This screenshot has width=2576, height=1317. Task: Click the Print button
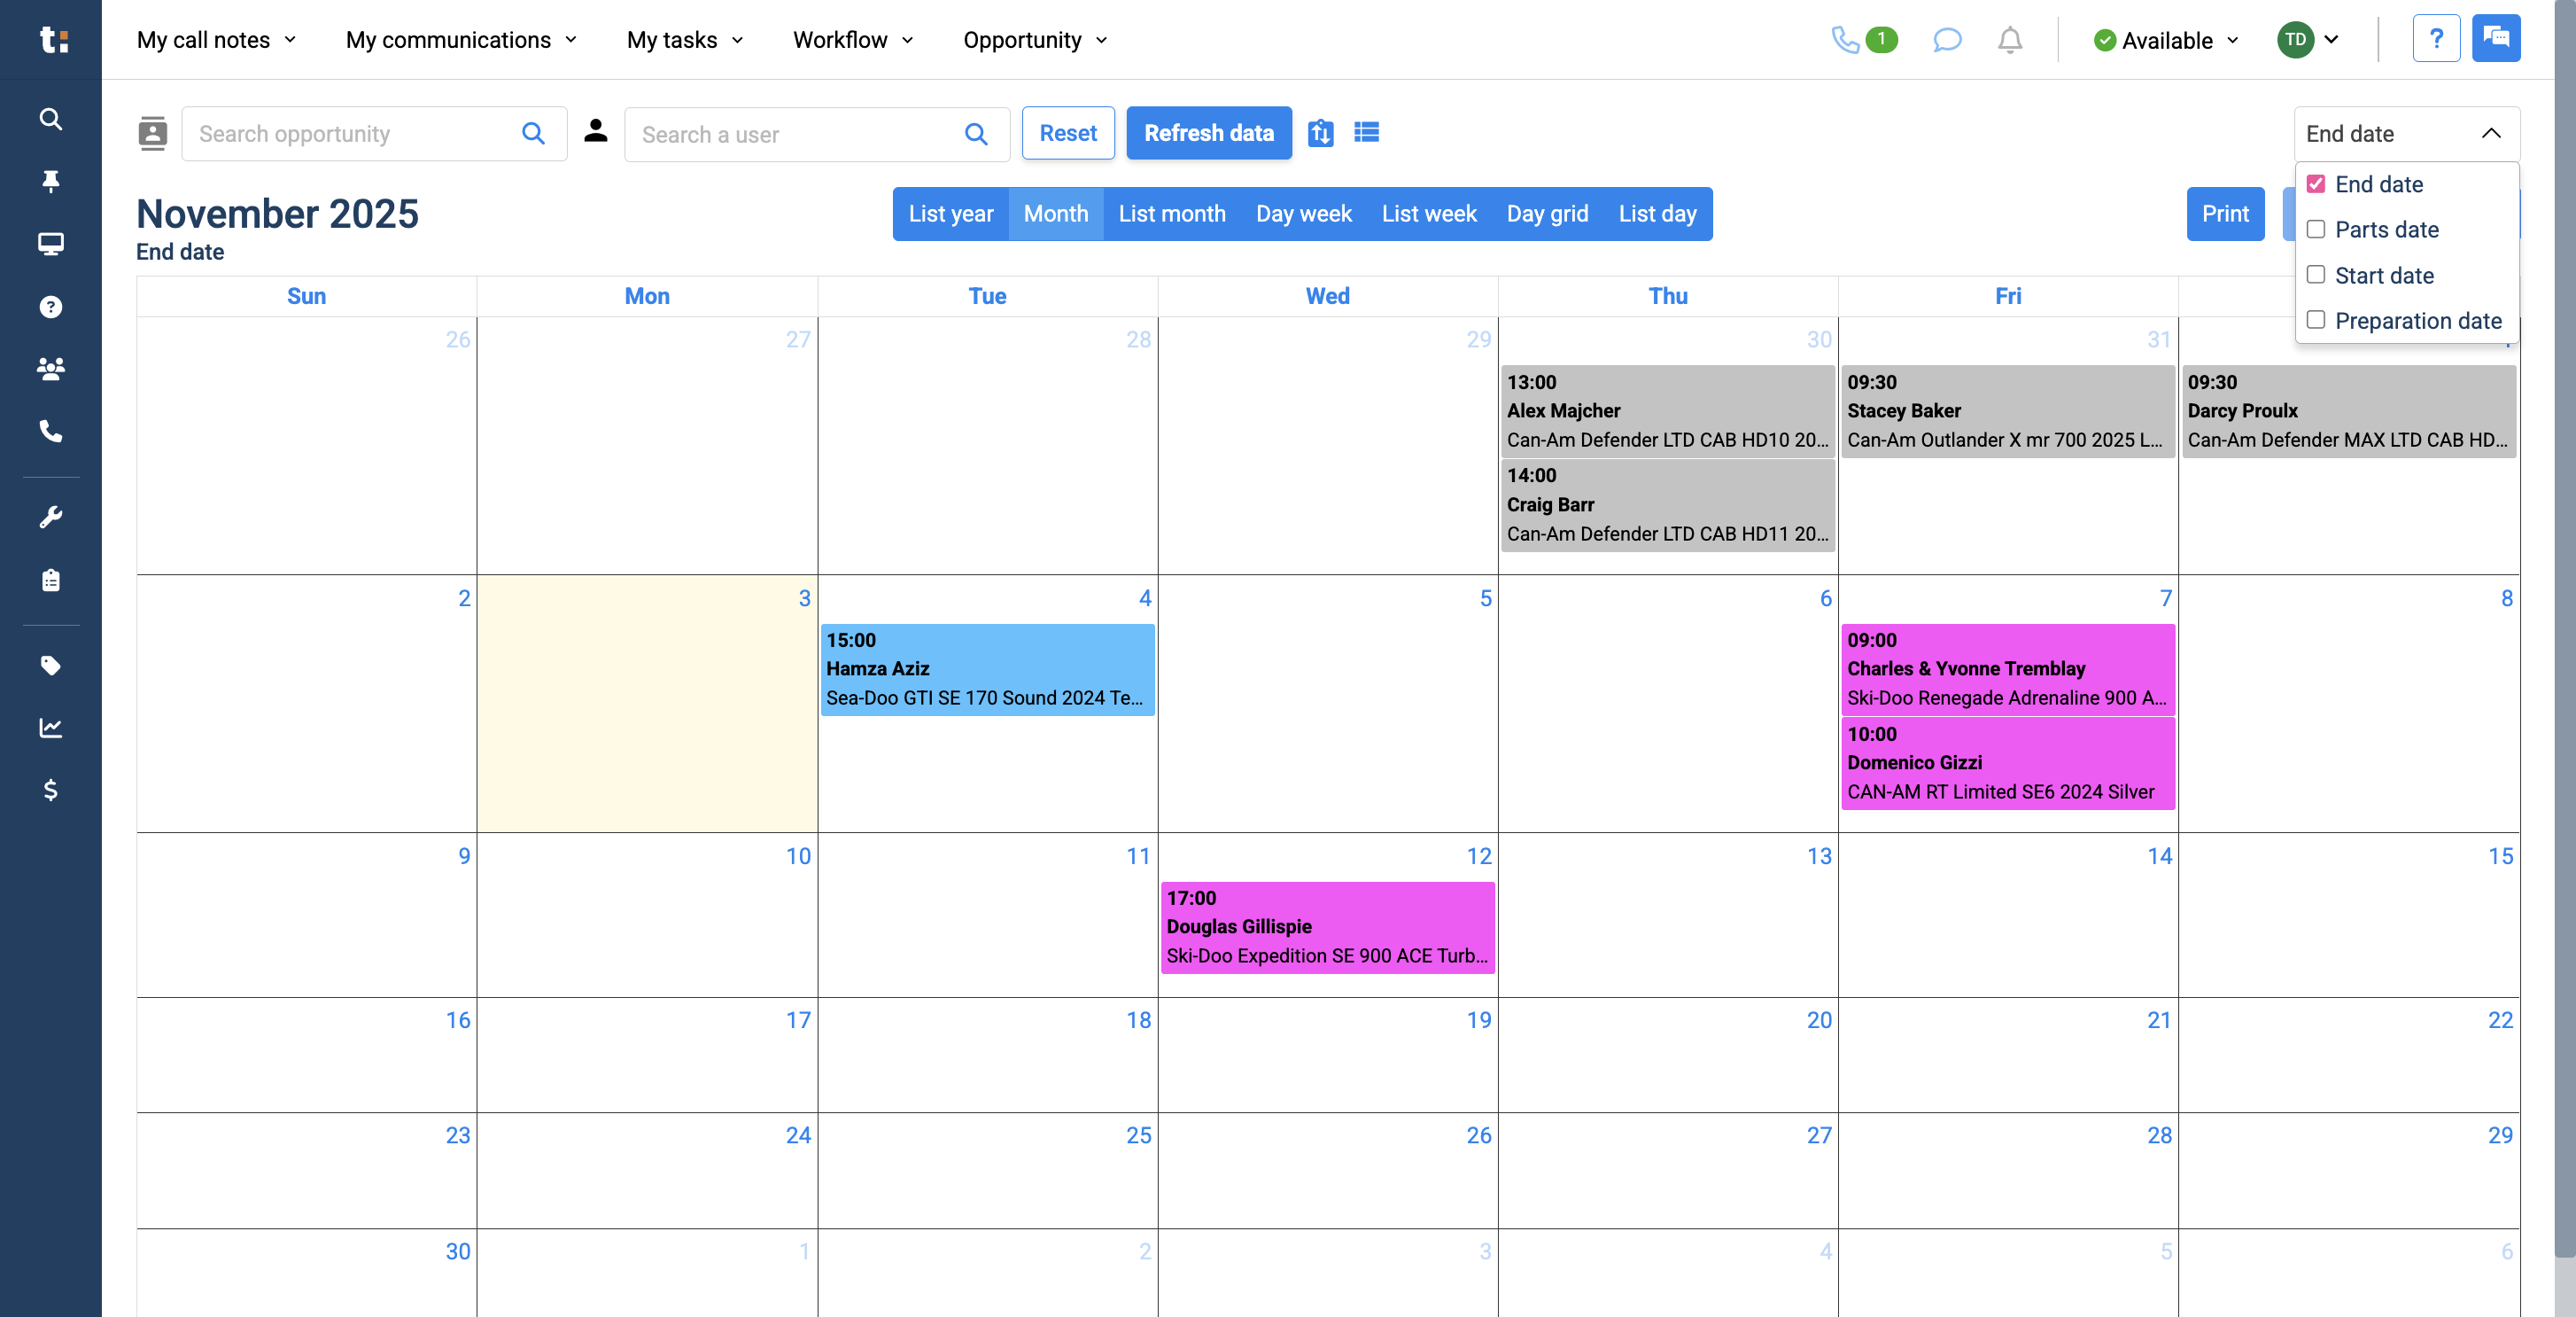click(2225, 214)
